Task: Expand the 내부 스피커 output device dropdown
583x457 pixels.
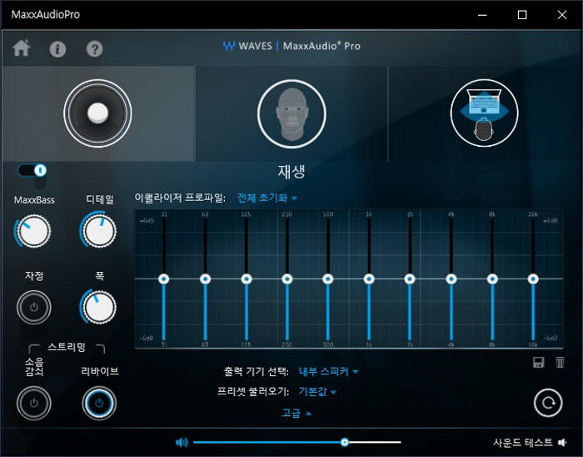Action: point(329,372)
